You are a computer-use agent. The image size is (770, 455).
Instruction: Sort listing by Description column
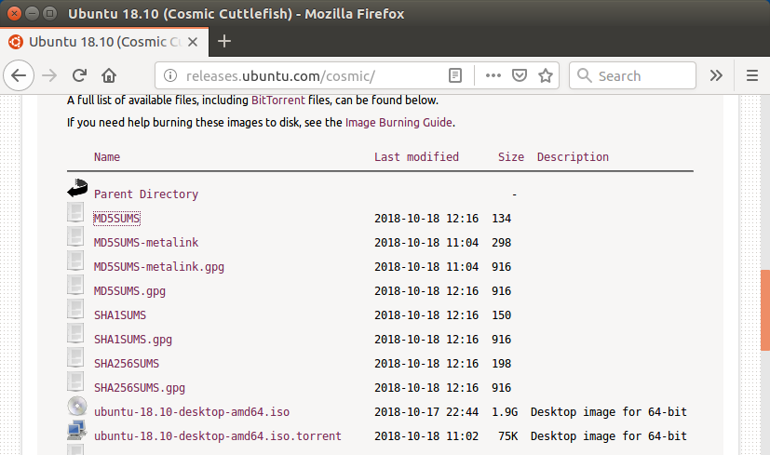[x=573, y=157]
